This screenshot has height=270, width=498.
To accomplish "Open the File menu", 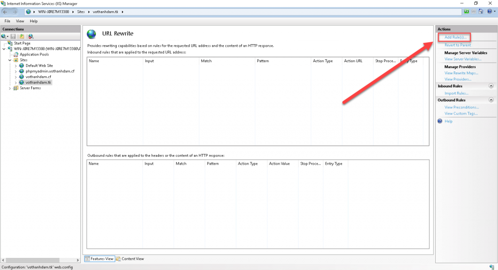I will click(8, 21).
